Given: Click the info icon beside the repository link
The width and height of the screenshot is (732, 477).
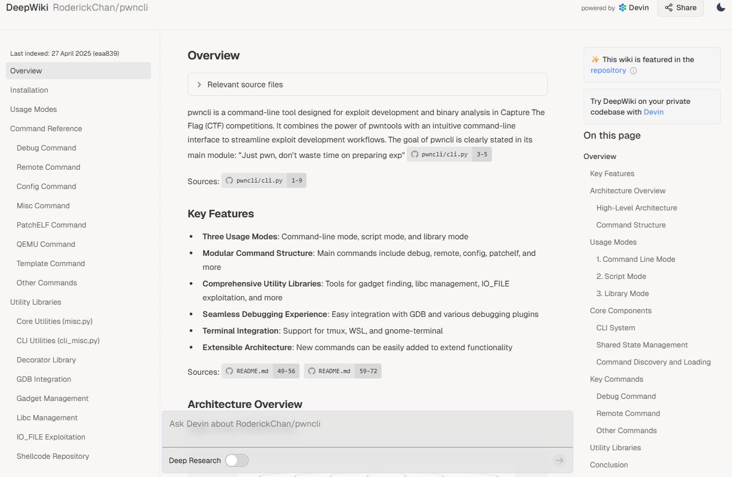Looking at the screenshot, I should tap(633, 70).
